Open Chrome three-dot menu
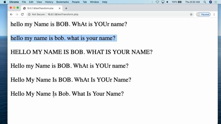221x124 pixels. pyautogui.click(x=214, y=14)
